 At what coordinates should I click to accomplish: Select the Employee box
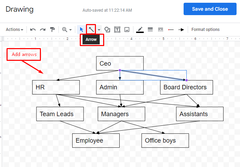click(96, 141)
